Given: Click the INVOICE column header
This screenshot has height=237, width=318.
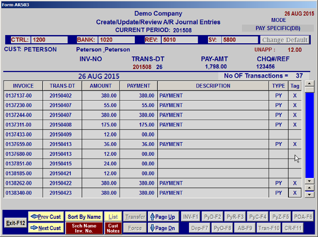Looking at the screenshot, I should tap(23, 86).
